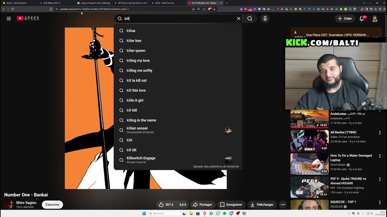Open options menu for All Bankai video
This screenshot has height=217, width=387.
(380, 133)
